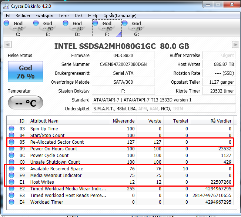Click the Stasjon Bokstav F: field
This screenshot has width=241, height=217.
click(x=123, y=91)
